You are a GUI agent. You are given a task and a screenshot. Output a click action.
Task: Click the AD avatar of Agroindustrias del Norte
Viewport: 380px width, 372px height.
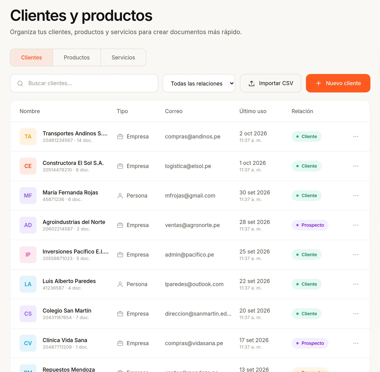28,225
